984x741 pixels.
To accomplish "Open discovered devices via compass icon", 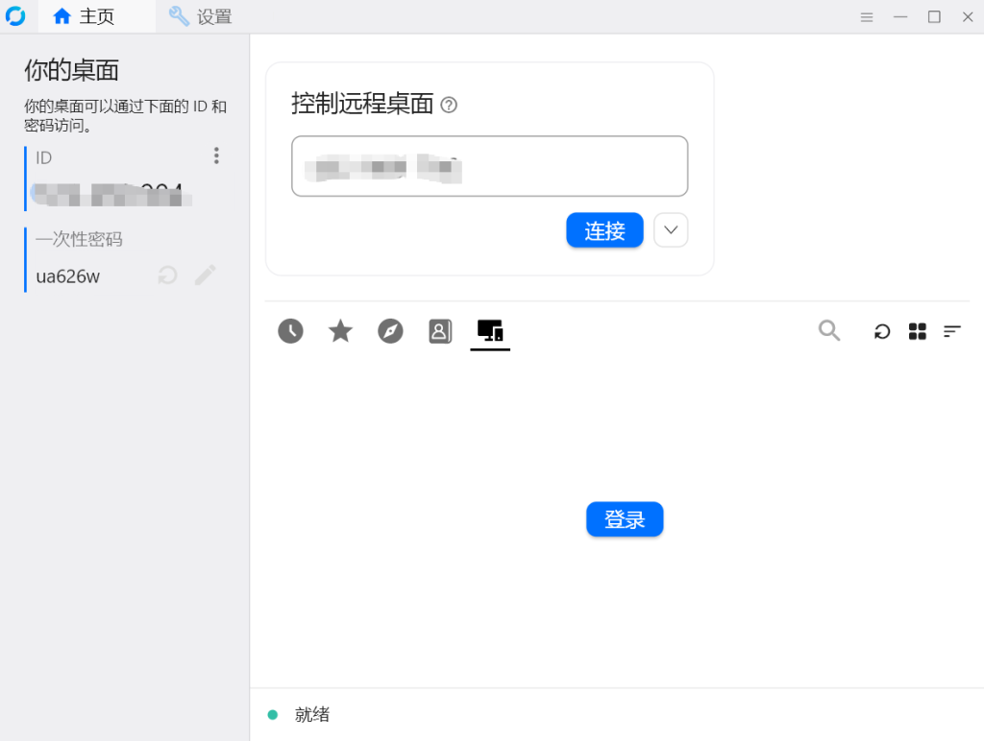I will [390, 331].
